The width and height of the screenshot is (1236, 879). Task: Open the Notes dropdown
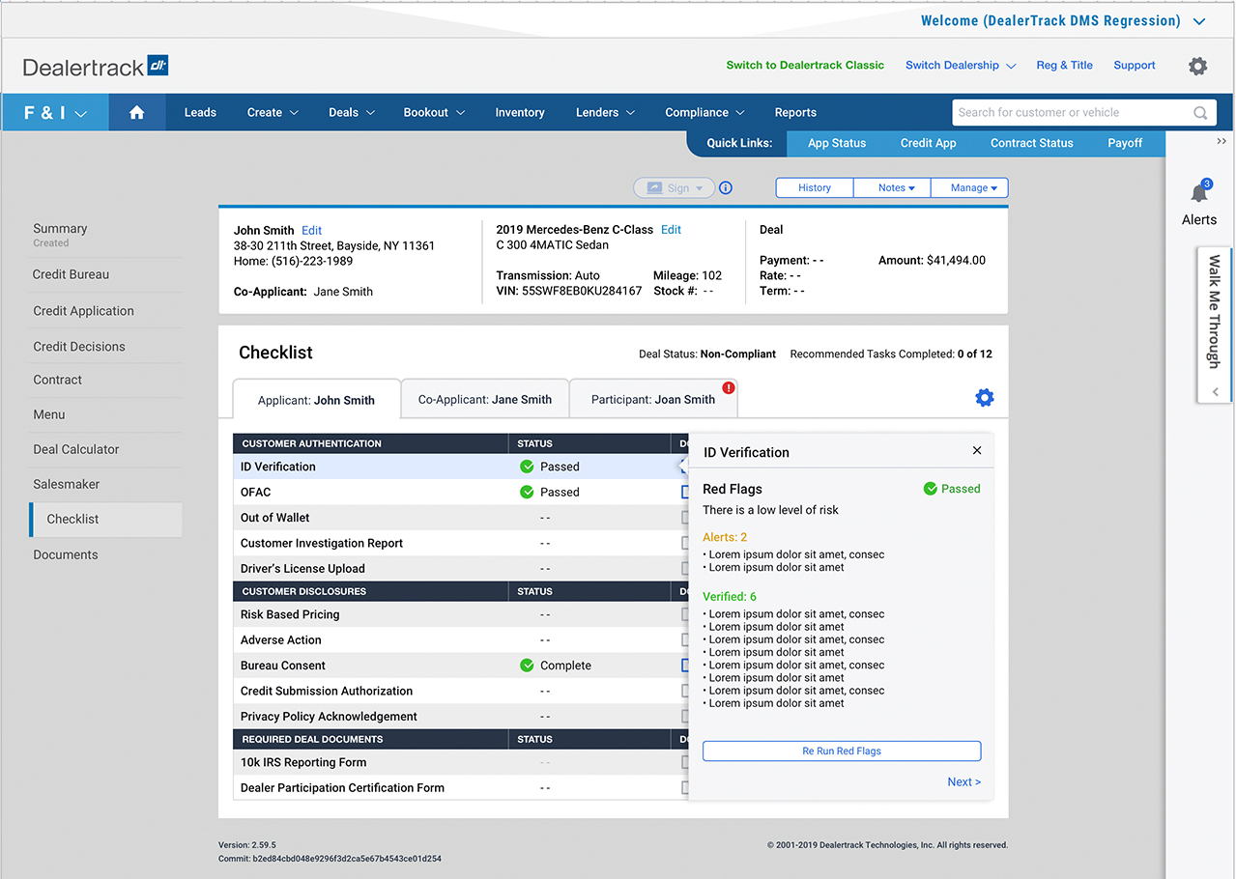pyautogui.click(x=892, y=188)
